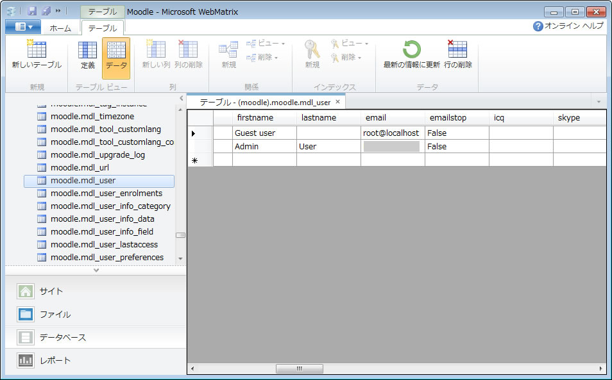Screen dimensions: 612x380
Task: Click 最新の情報に更新 refresh icon
Action: pyautogui.click(x=411, y=50)
